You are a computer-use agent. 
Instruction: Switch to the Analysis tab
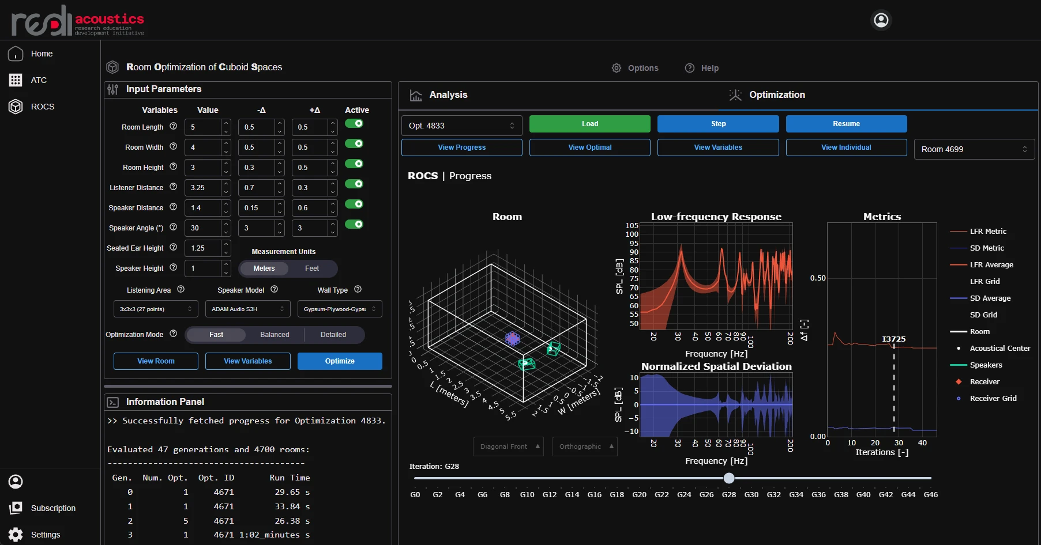pyautogui.click(x=448, y=95)
